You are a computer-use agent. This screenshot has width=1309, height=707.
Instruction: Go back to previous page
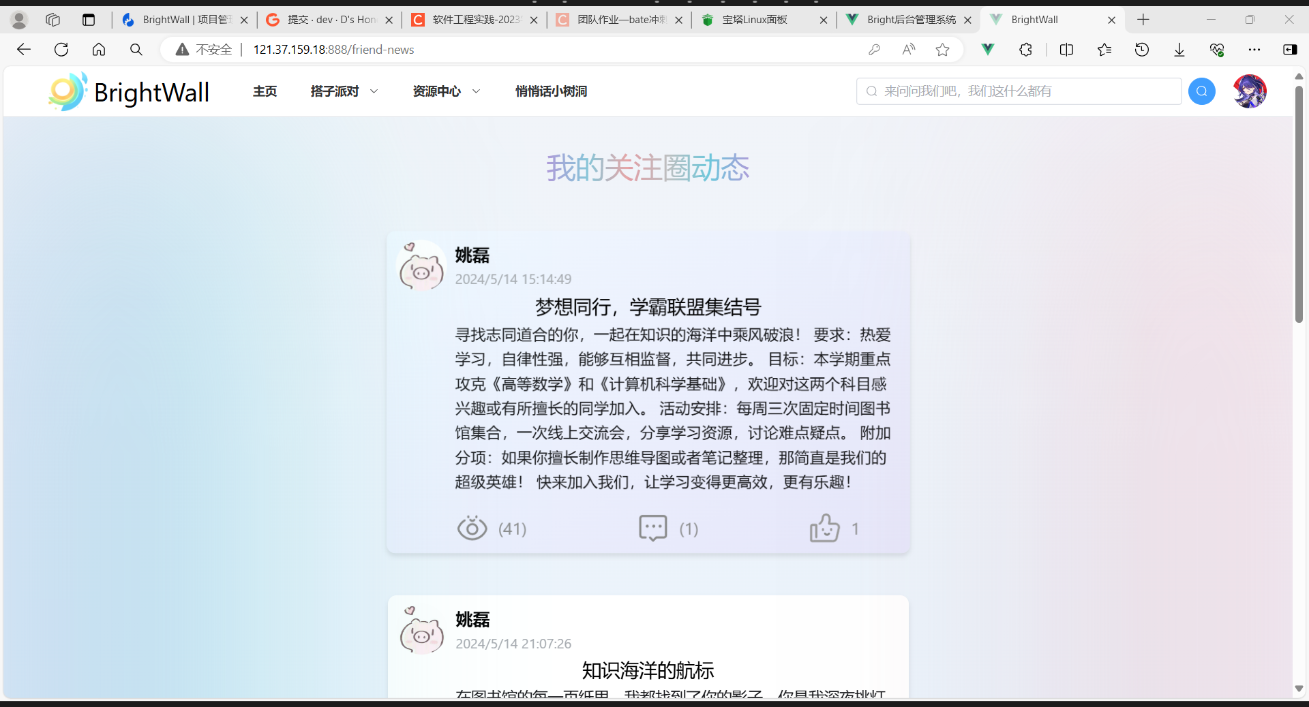[x=24, y=50]
